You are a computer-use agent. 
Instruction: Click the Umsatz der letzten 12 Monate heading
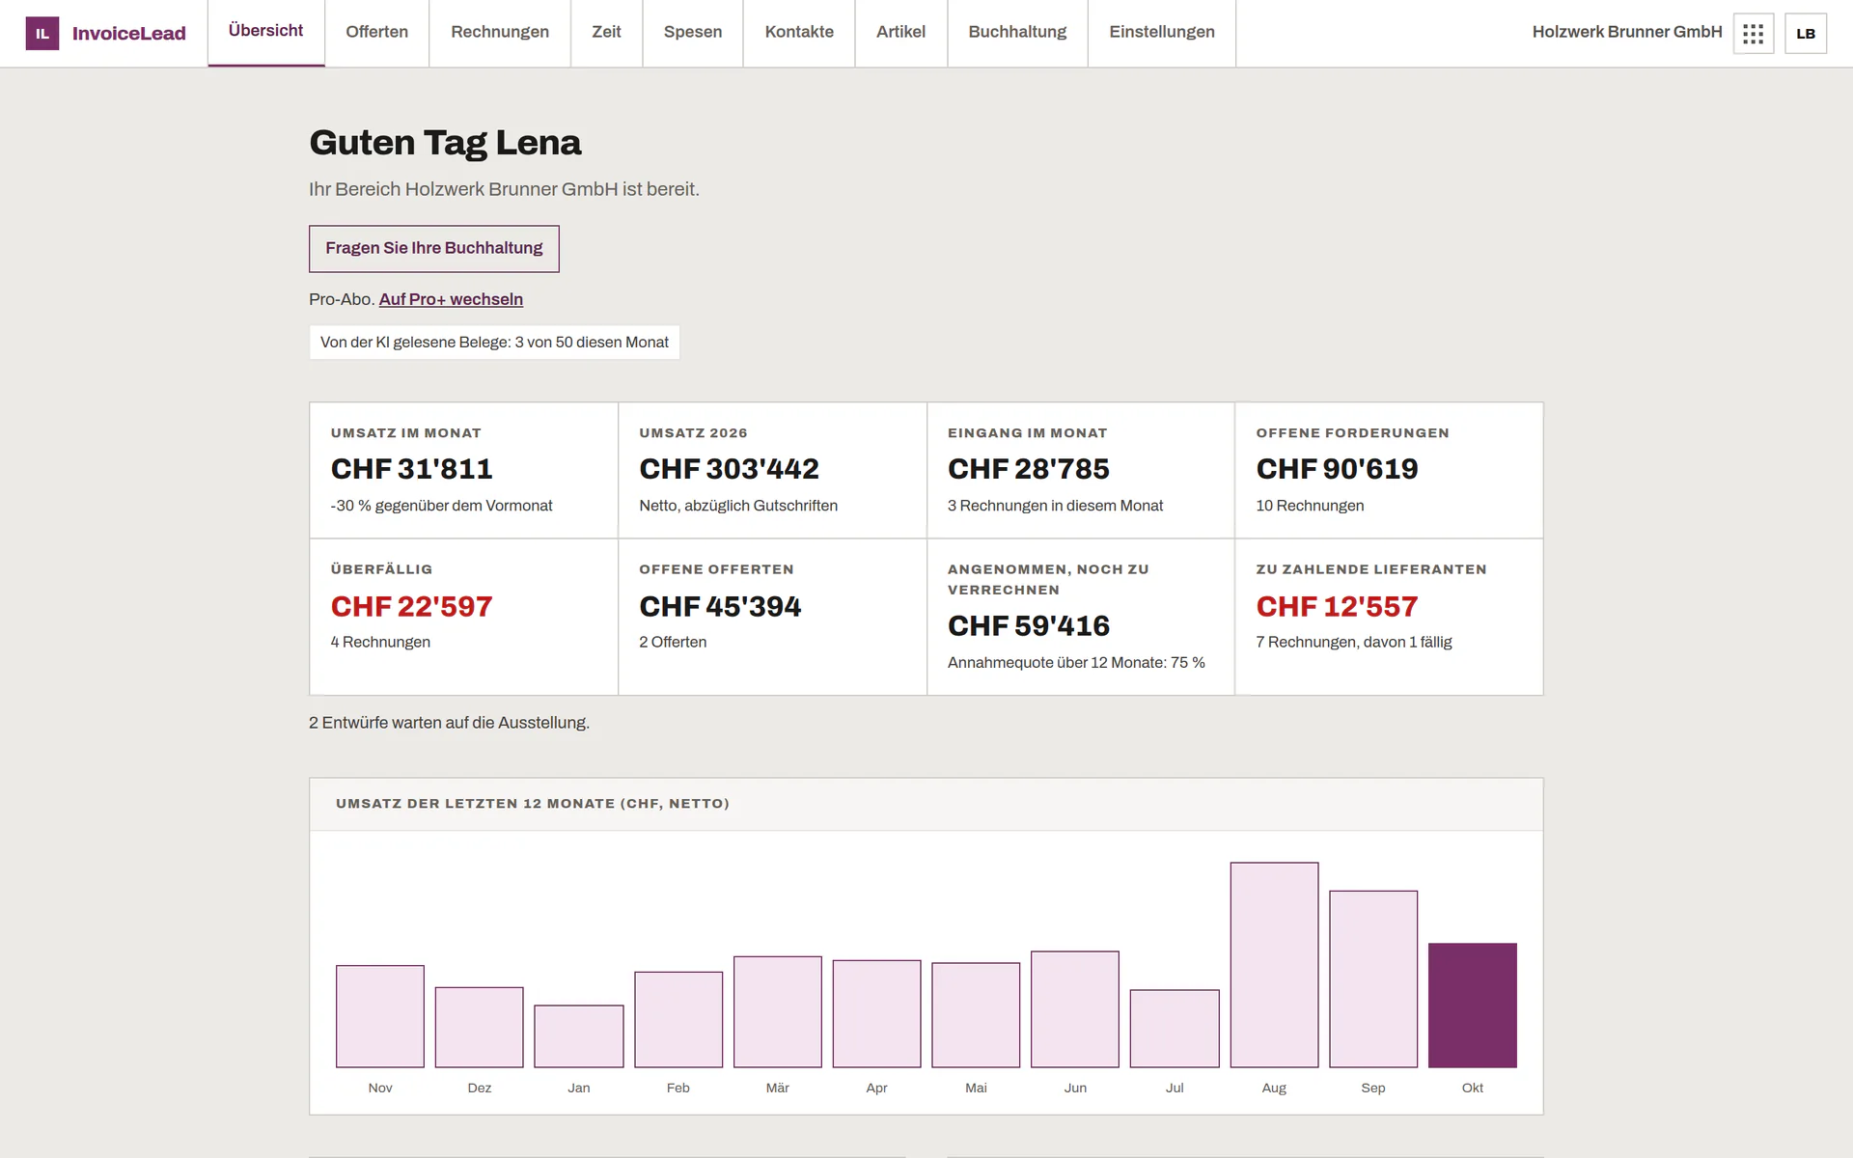click(x=533, y=804)
